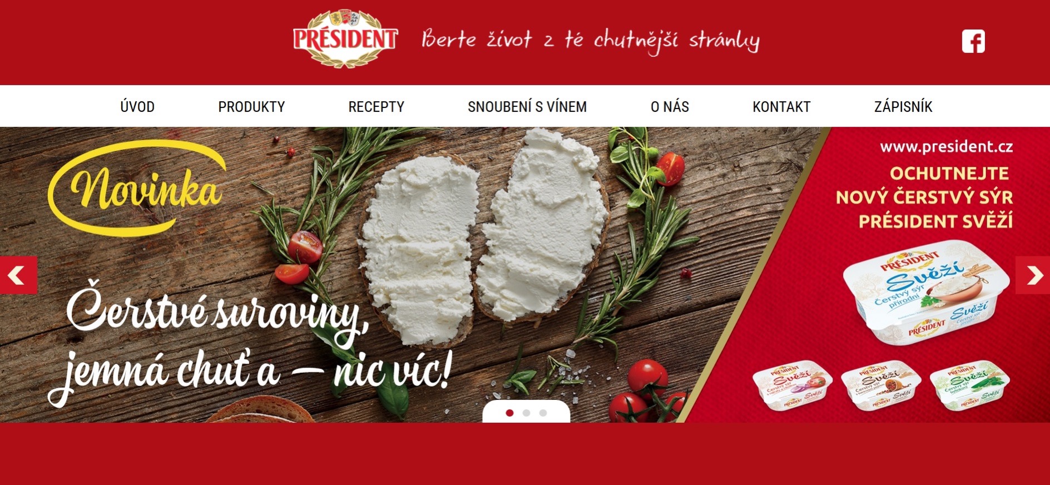Open the KONTAKT page
The image size is (1050, 485).
[x=781, y=106]
